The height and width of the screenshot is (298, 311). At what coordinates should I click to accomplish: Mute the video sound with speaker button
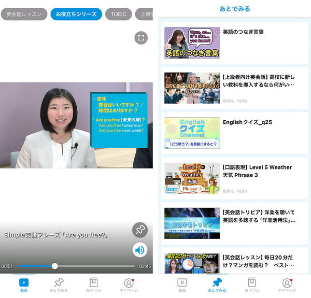click(140, 250)
